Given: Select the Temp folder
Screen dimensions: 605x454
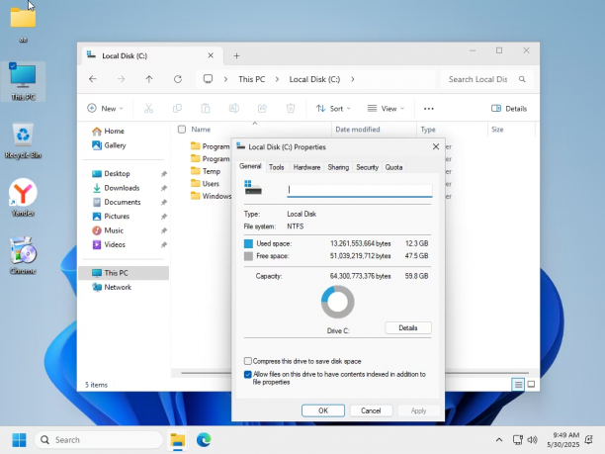Looking at the screenshot, I should tap(206, 171).
